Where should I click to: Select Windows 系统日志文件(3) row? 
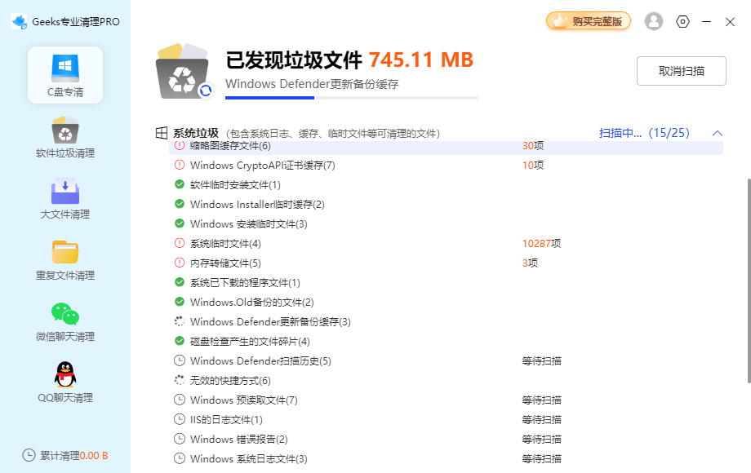[446, 459]
